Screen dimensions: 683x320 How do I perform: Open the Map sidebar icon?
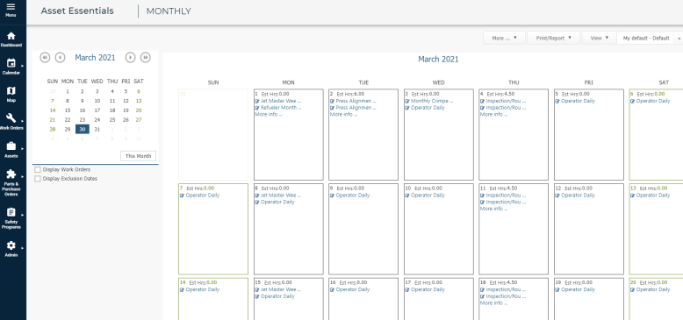click(11, 90)
